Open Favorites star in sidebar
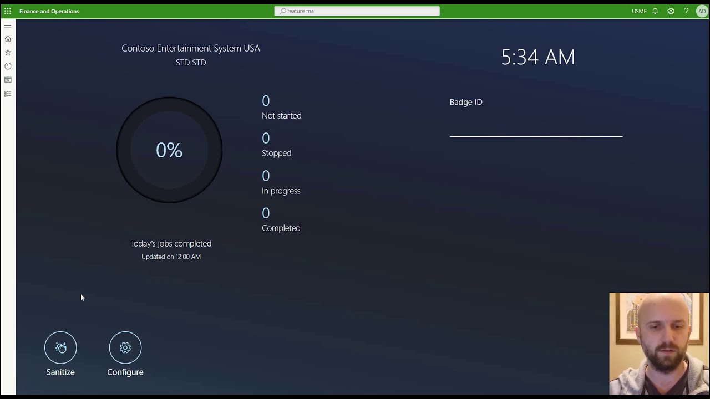Image resolution: width=710 pixels, height=399 pixels. coord(8,52)
